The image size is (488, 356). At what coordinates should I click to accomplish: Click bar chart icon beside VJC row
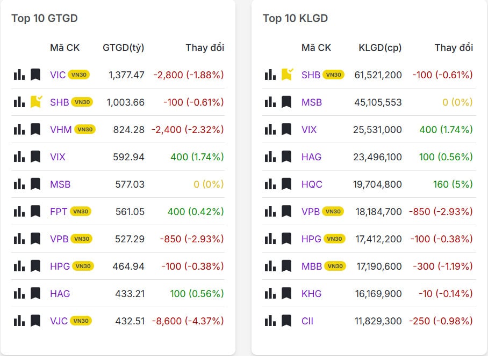19,321
